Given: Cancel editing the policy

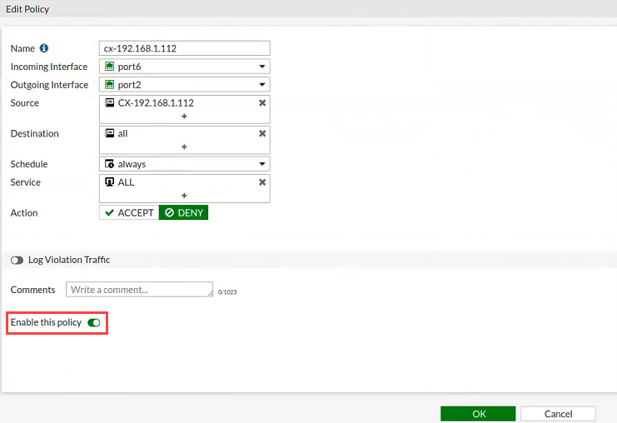Looking at the screenshot, I should point(558,414).
